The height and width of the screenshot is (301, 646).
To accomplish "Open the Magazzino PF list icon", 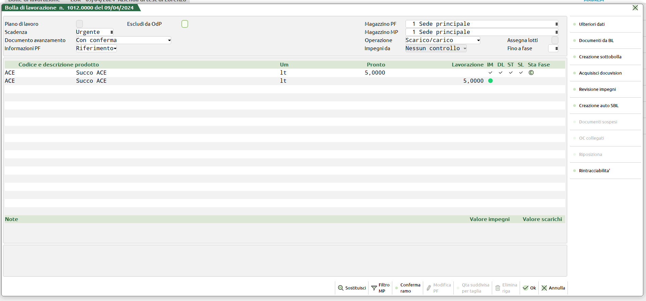I will pyautogui.click(x=556, y=24).
